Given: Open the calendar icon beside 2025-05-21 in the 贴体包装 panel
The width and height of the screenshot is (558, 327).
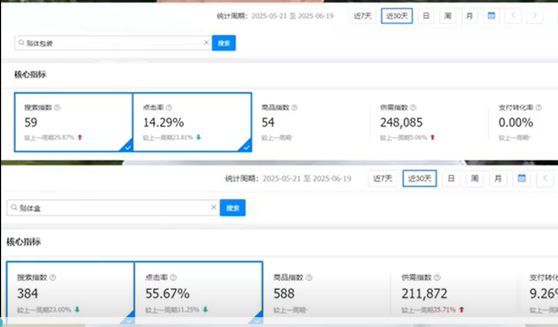Looking at the screenshot, I should coord(491,16).
